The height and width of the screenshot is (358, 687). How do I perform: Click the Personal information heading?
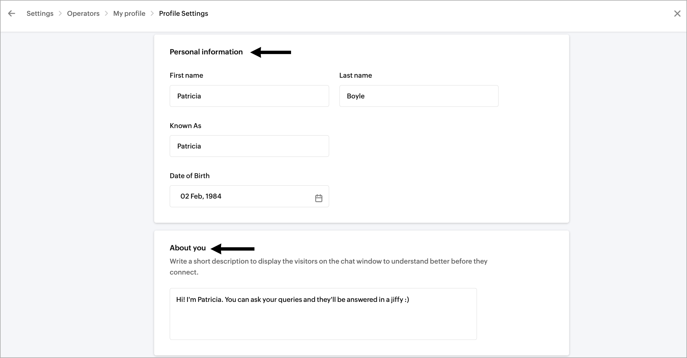pos(206,52)
